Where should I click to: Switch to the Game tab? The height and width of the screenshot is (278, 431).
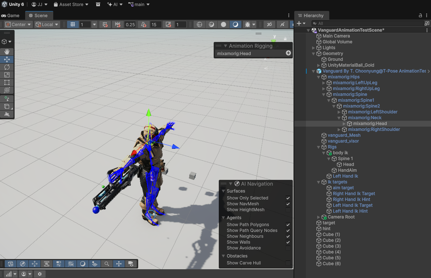(x=11, y=16)
